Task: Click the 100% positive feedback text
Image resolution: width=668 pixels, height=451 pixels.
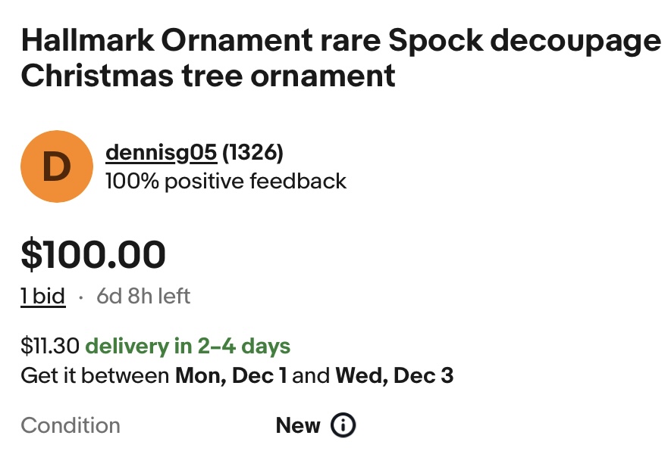Action: (x=225, y=182)
